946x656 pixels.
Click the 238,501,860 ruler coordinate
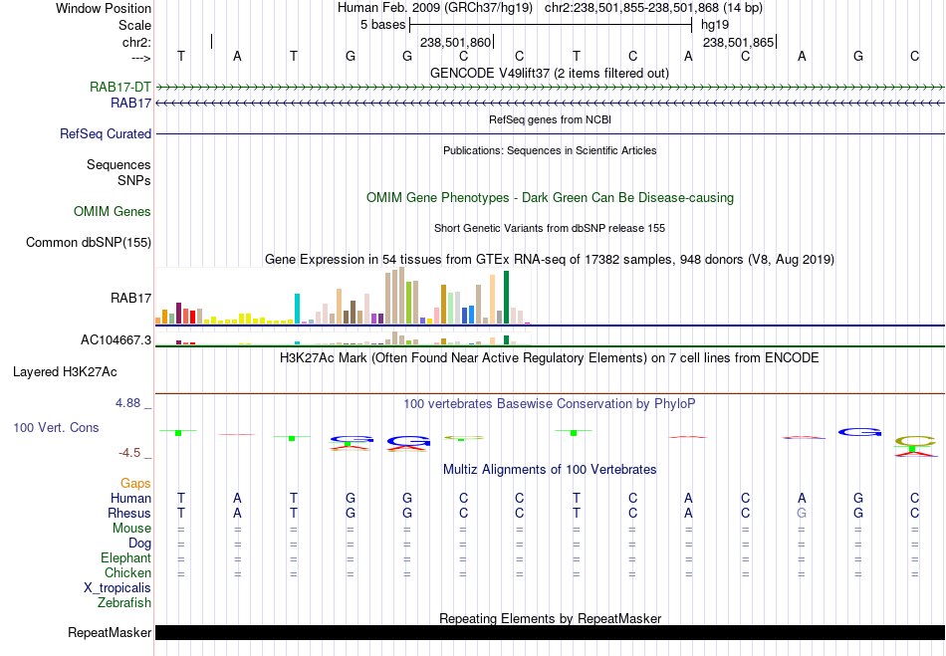click(455, 42)
